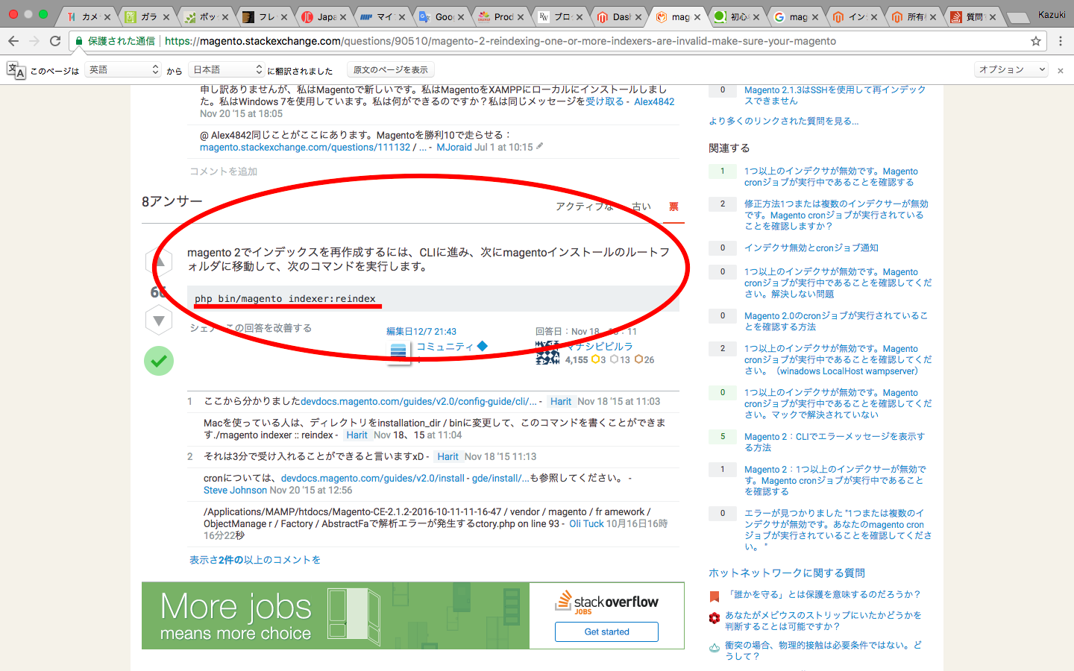Image resolution: width=1074 pixels, height=671 pixels.
Task: Click より多くのリンクされた質問を見る link
Action: (x=784, y=121)
